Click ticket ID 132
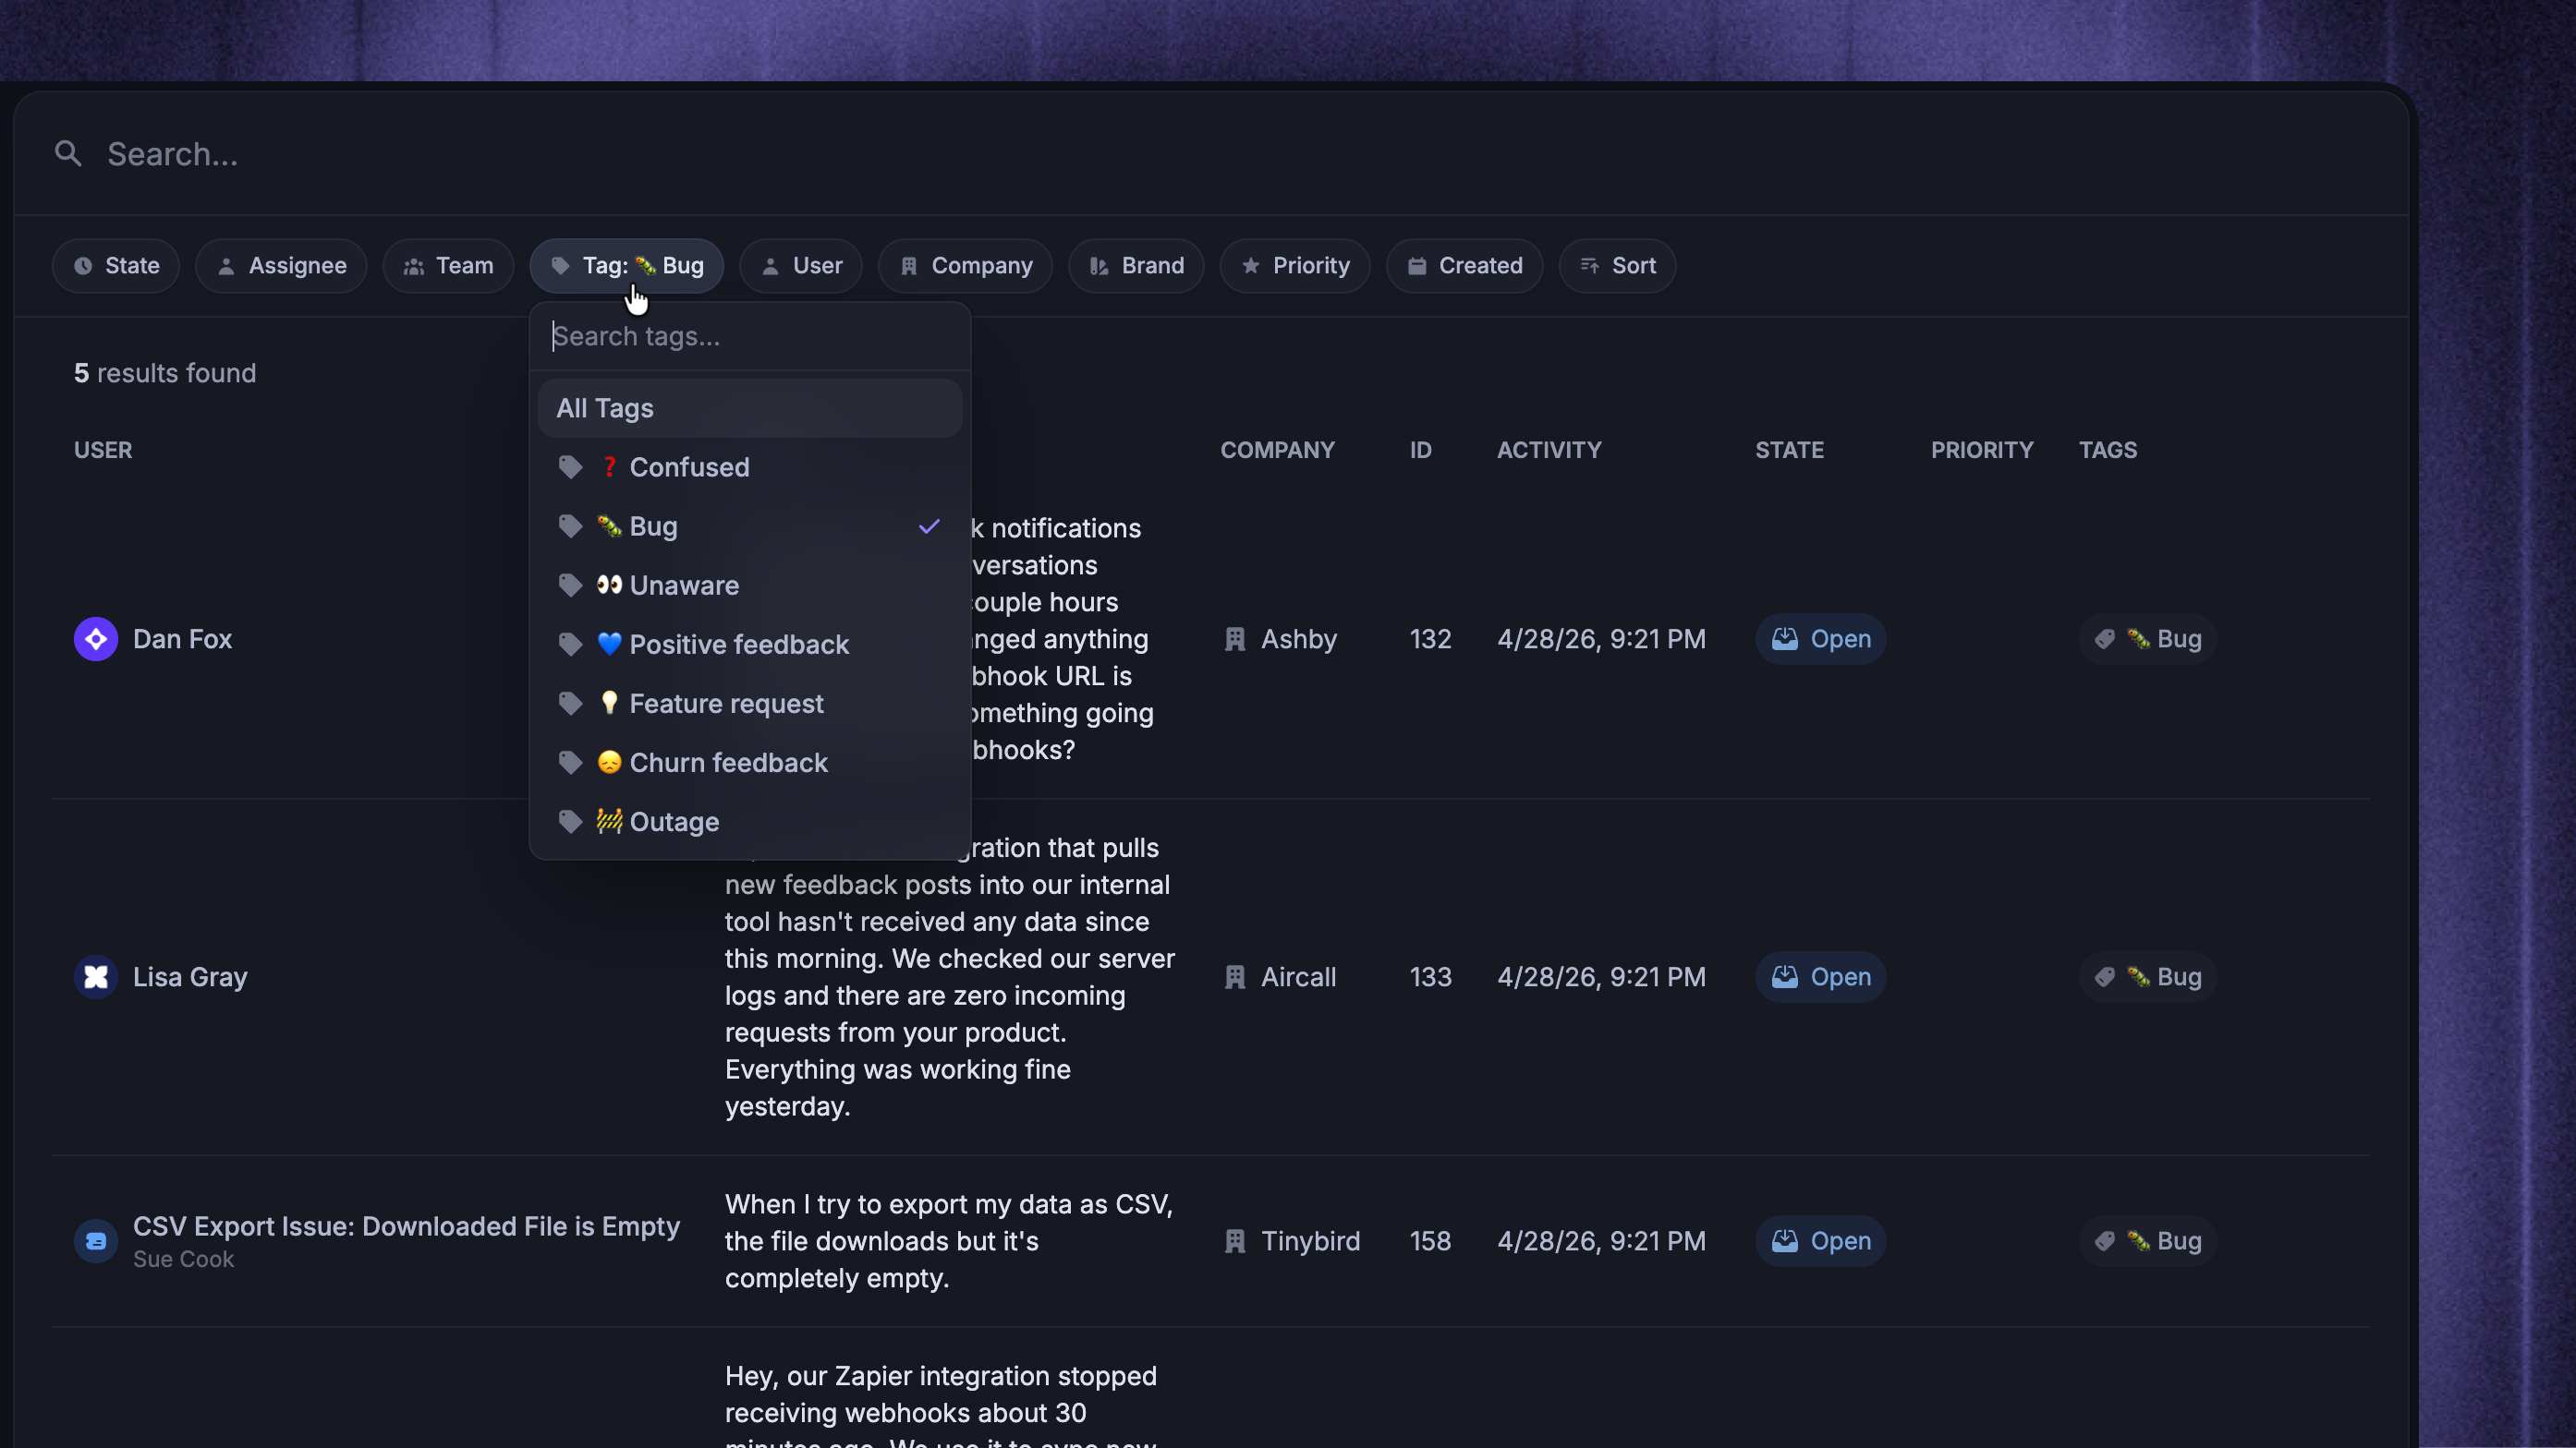This screenshot has width=2576, height=1448. click(x=1430, y=640)
